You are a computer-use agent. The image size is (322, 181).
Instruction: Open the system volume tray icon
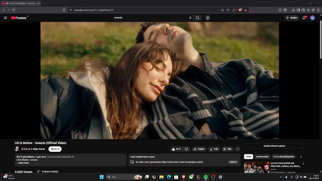(301, 177)
